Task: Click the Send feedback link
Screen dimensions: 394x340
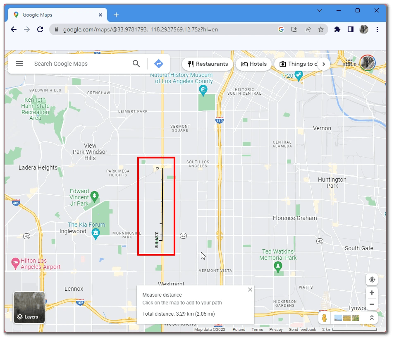Action: click(302, 329)
